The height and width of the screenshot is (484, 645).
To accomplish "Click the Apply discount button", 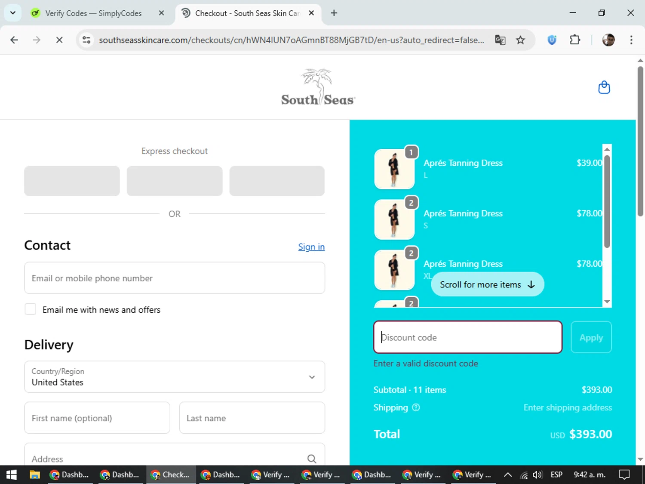I will (591, 337).
